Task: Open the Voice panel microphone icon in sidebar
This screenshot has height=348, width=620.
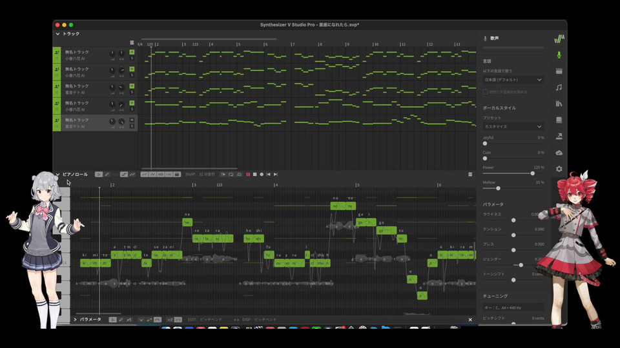Action: click(x=559, y=55)
